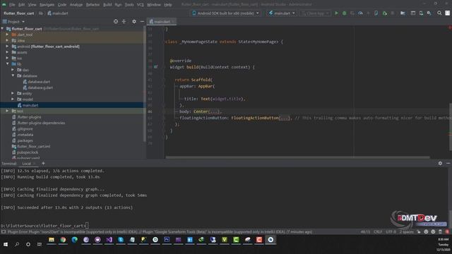452x254 pixels.
Task: Click main.dart breadcrumb in navigation bar
Action: point(58,13)
